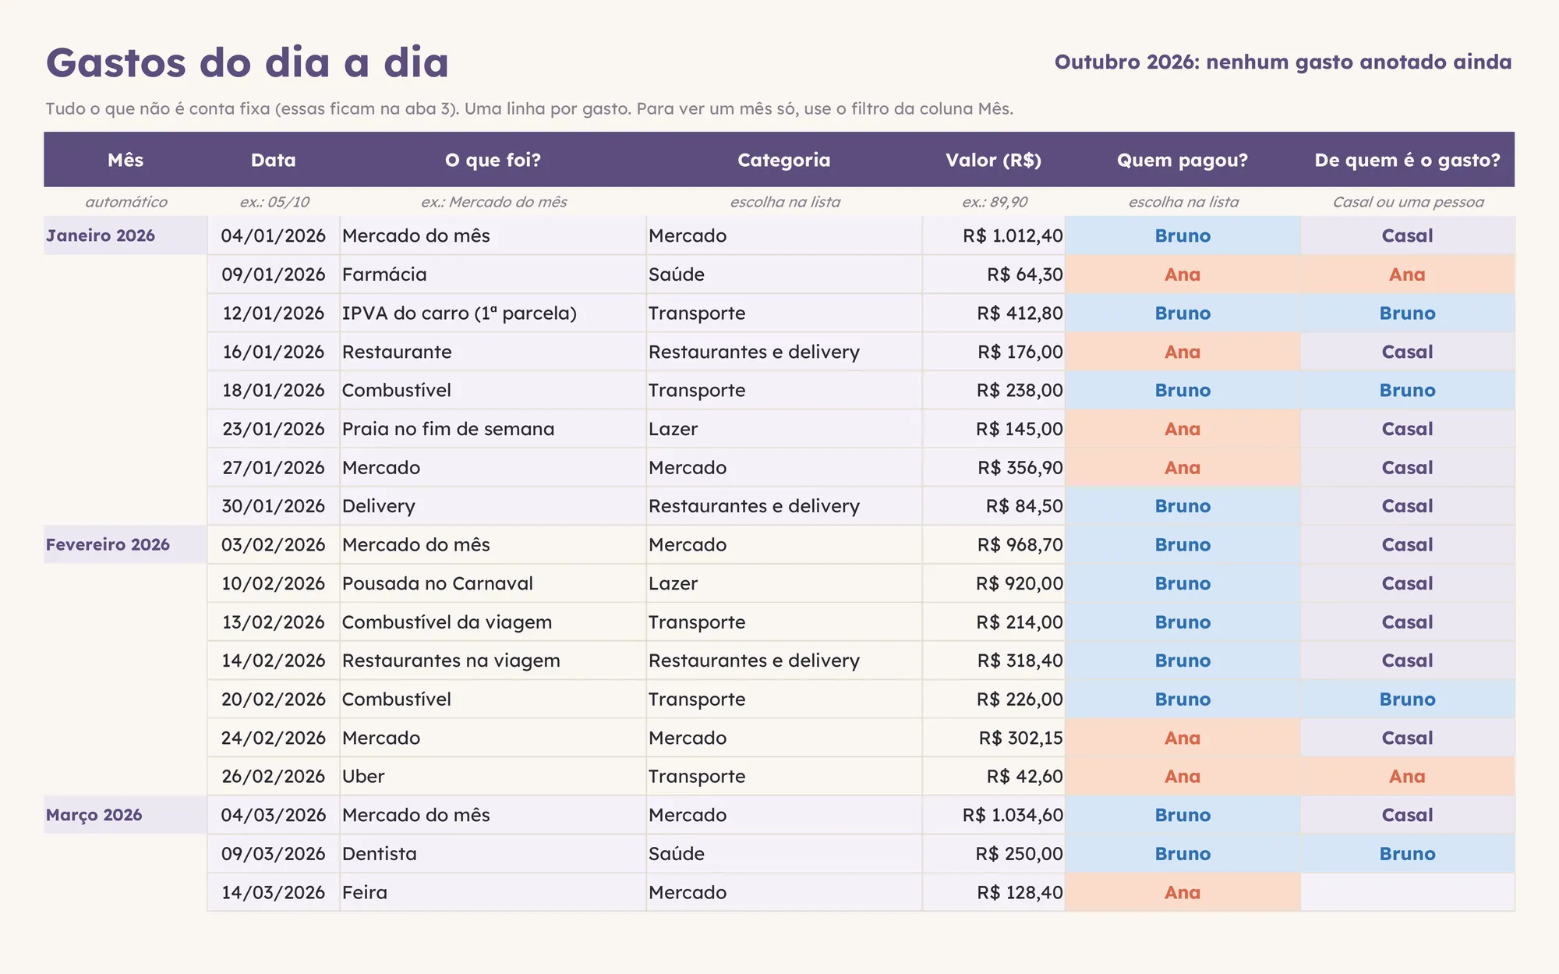Click "Pousada no Carnaval" cell
The height and width of the screenshot is (974, 1559).
[493, 583]
